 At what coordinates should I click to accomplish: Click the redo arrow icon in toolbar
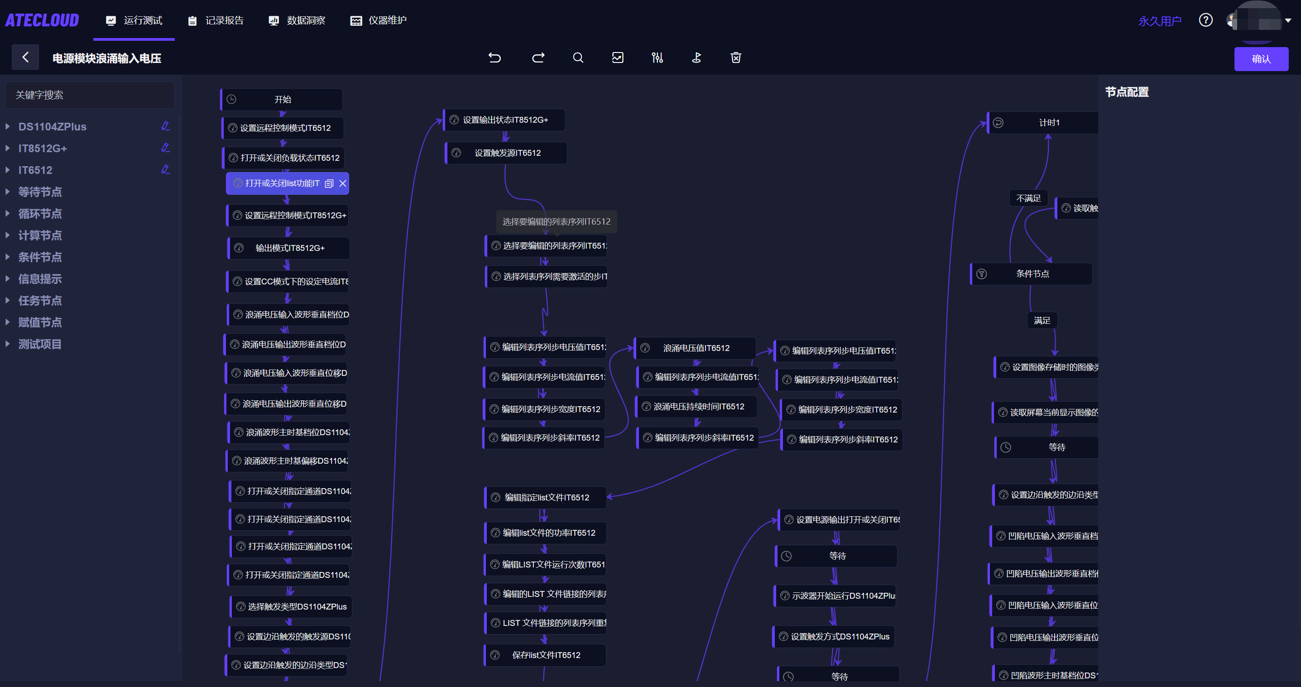(x=538, y=58)
